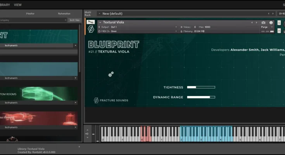This screenshot has height=155, width=285.
Task: Go to previous instrument arrow beside Textural Viola
Action: click(x=252, y=22)
